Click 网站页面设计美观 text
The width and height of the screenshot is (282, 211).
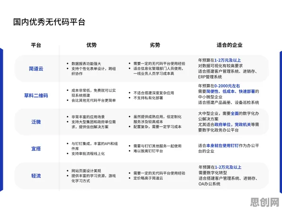click(x=86, y=171)
